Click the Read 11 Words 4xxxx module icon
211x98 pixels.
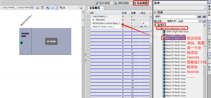164,69
